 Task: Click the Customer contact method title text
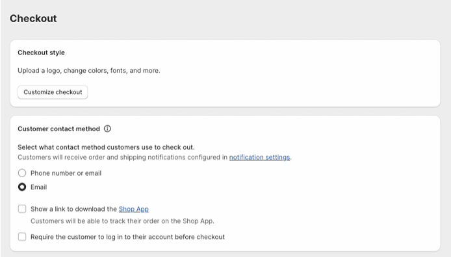(58, 129)
